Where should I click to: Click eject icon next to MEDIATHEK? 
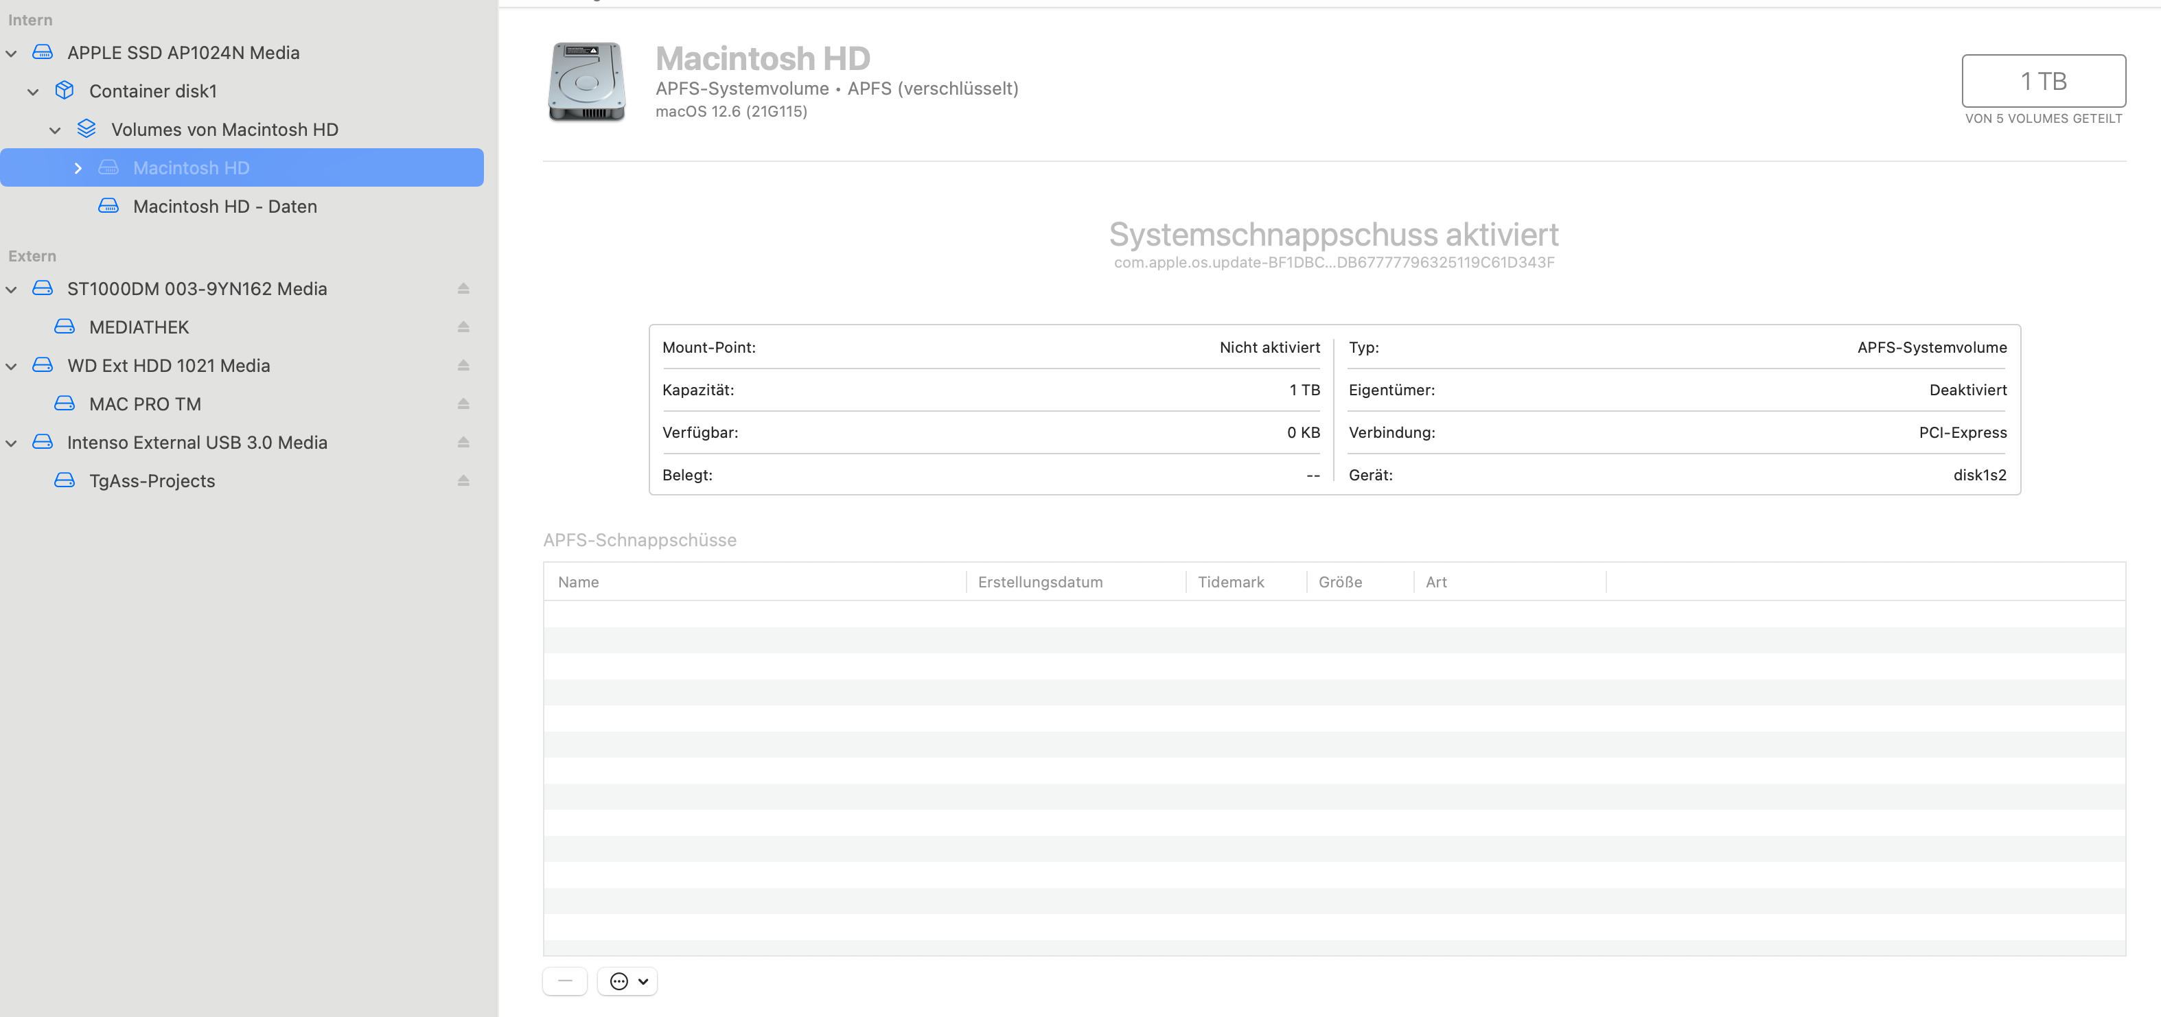[x=463, y=327]
